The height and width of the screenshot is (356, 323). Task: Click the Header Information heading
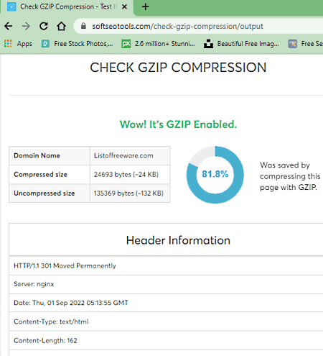tap(178, 240)
